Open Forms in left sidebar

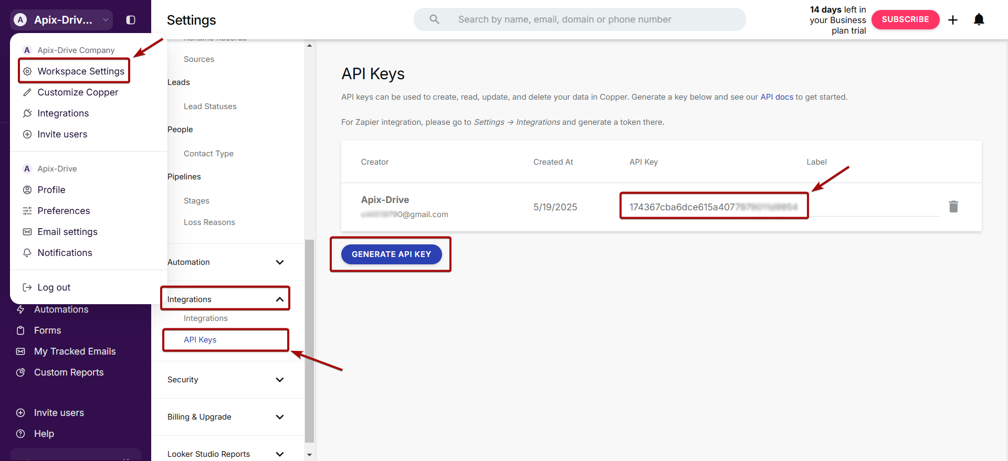coord(47,330)
